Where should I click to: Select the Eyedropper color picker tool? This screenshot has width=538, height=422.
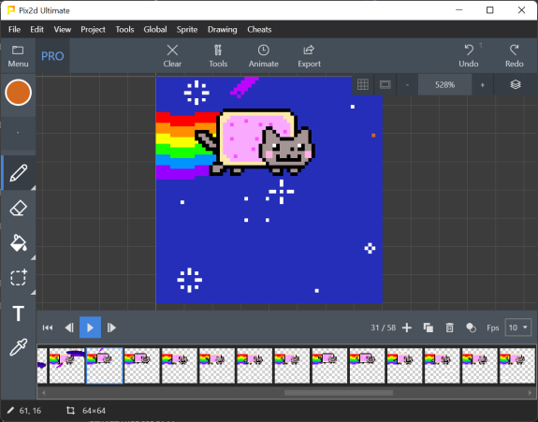click(x=18, y=347)
